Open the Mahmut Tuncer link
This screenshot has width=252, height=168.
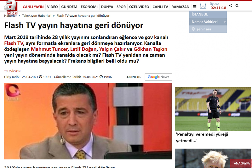click(49, 49)
